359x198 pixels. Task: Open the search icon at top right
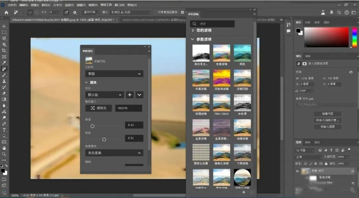coord(339,12)
